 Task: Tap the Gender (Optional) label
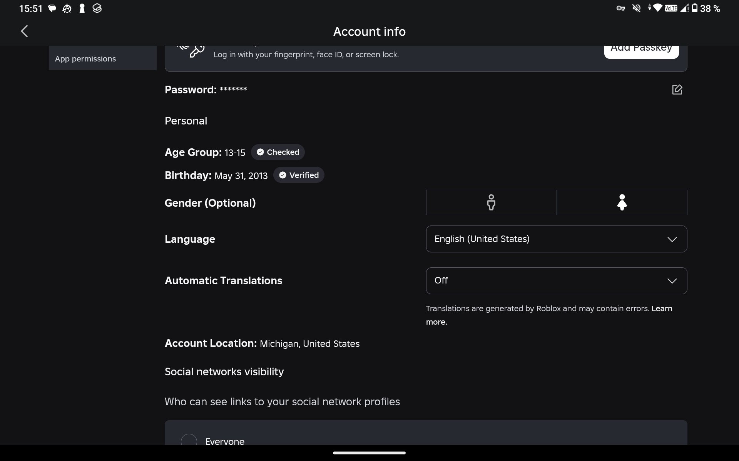[x=210, y=203]
